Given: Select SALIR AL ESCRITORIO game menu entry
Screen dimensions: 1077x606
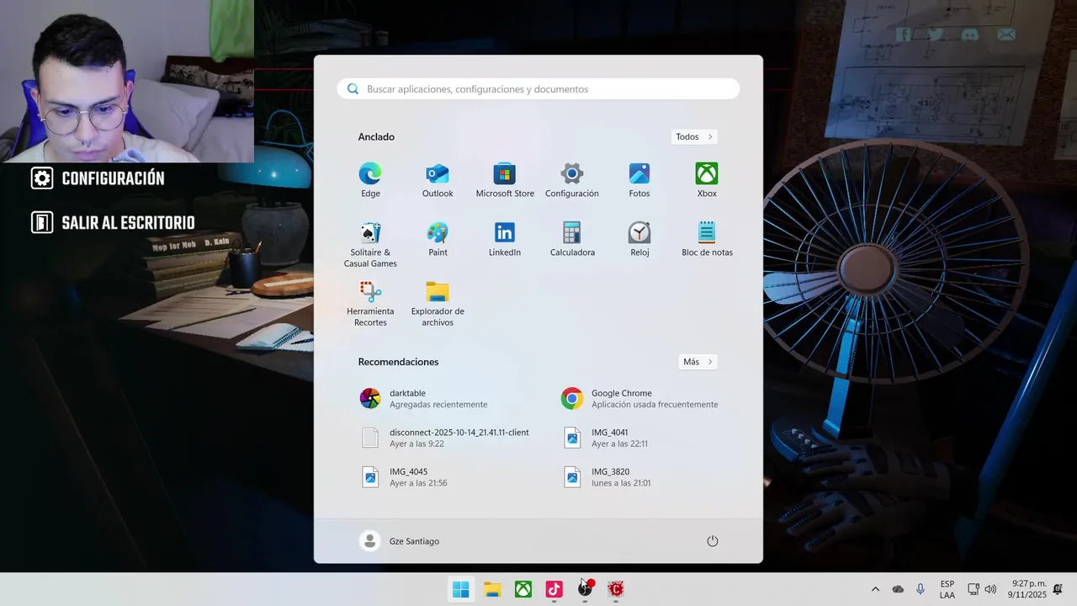Looking at the screenshot, I should (x=113, y=223).
